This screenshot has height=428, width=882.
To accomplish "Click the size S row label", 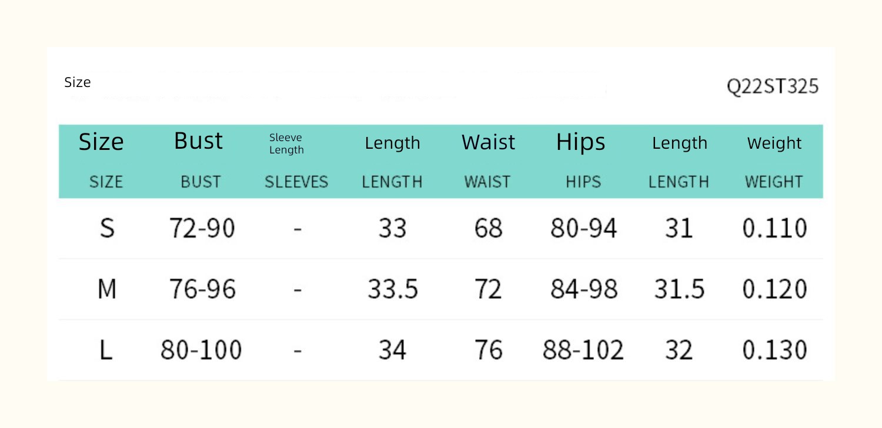I will click(107, 228).
